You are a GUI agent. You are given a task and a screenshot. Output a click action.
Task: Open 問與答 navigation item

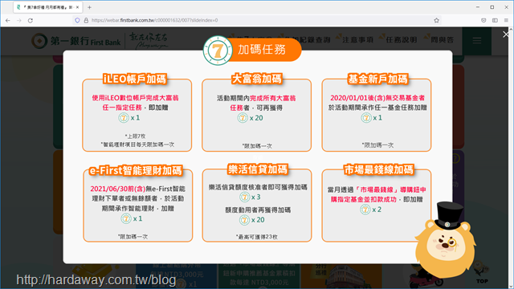point(443,40)
